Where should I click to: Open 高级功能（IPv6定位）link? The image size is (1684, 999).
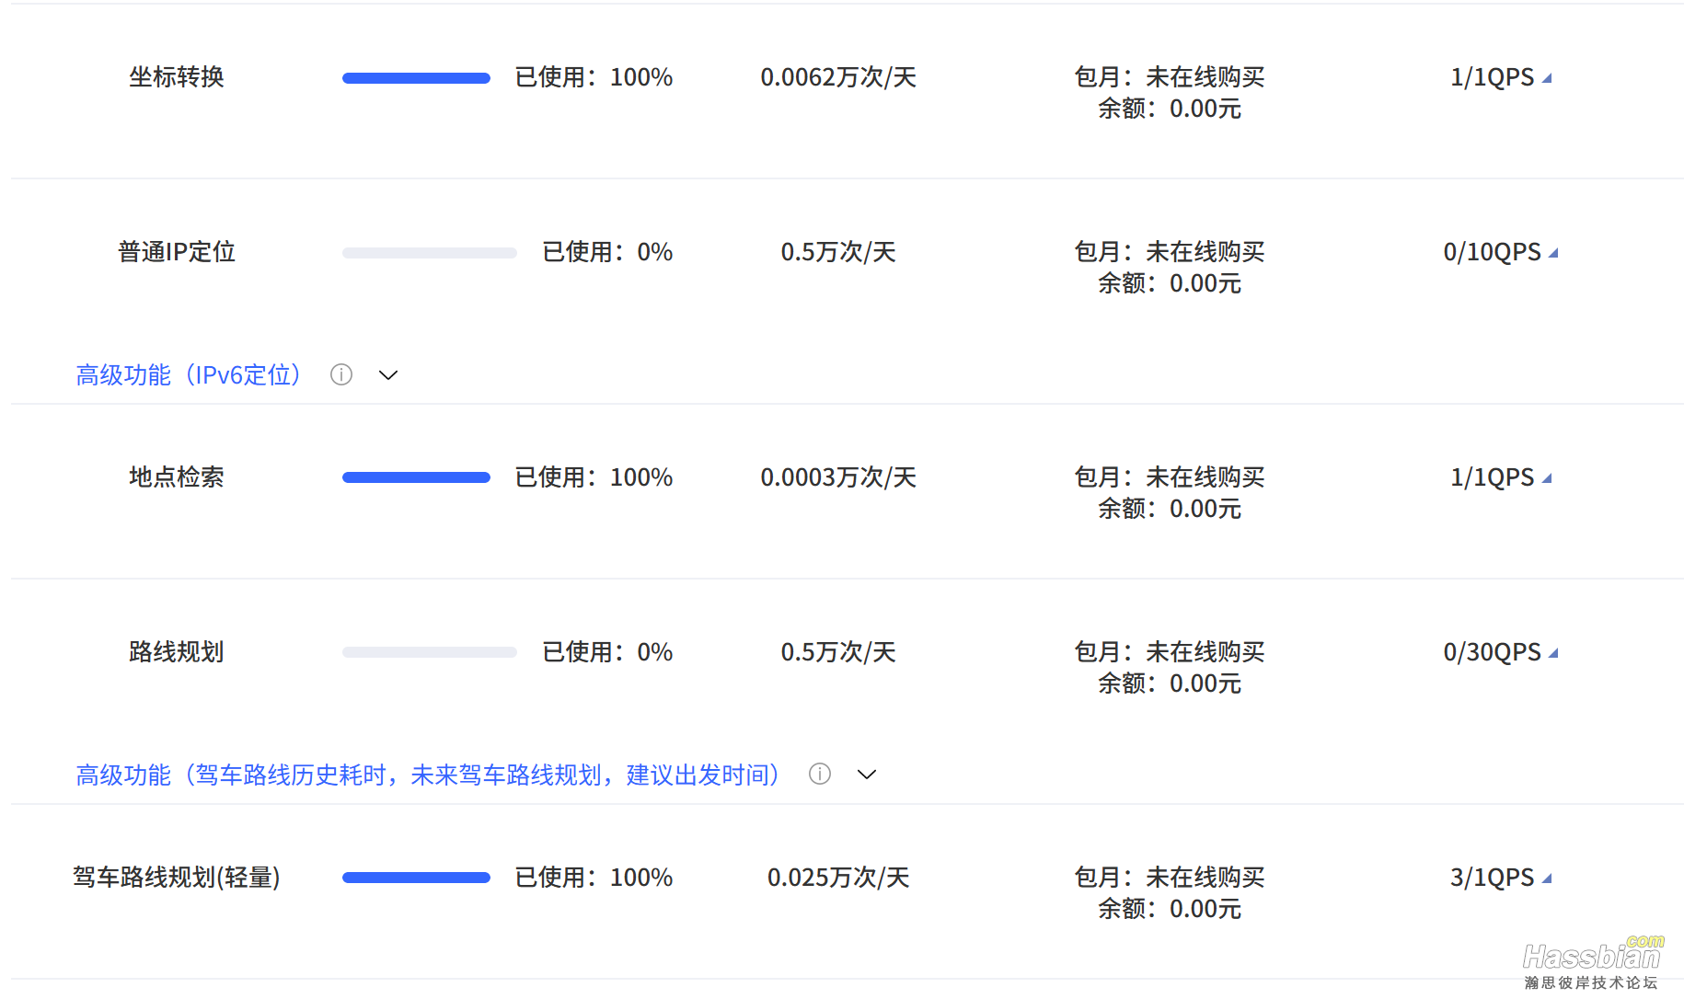click(191, 375)
